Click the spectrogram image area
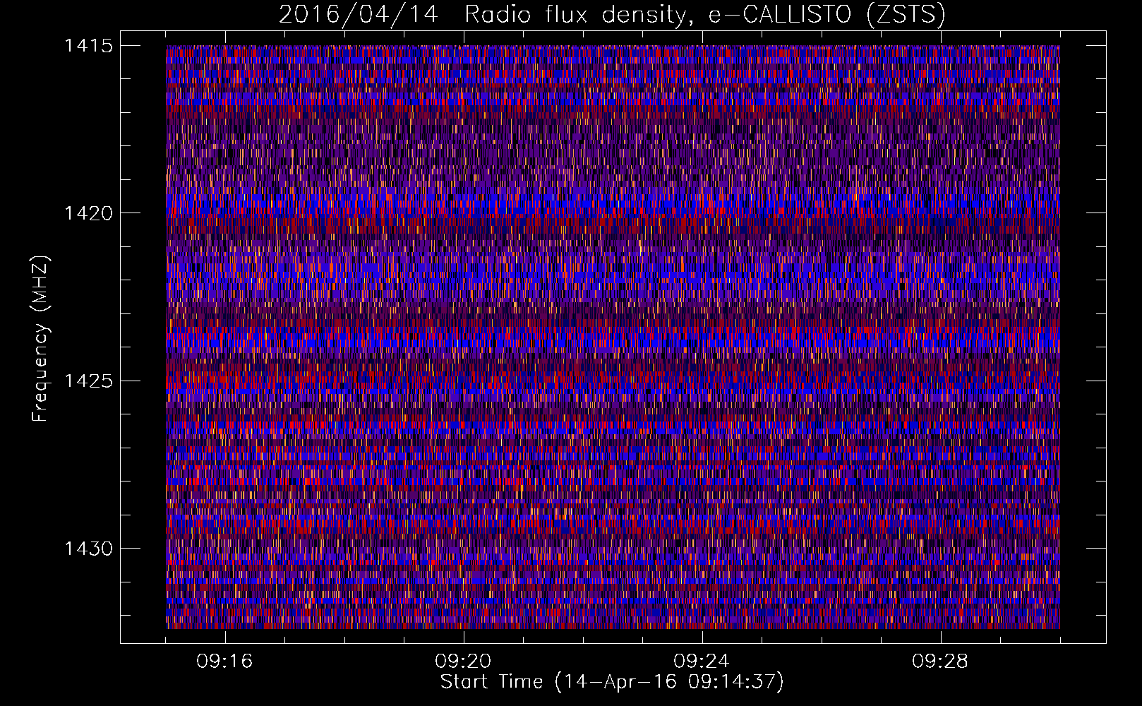This screenshot has height=706, width=1142. pos(613,337)
